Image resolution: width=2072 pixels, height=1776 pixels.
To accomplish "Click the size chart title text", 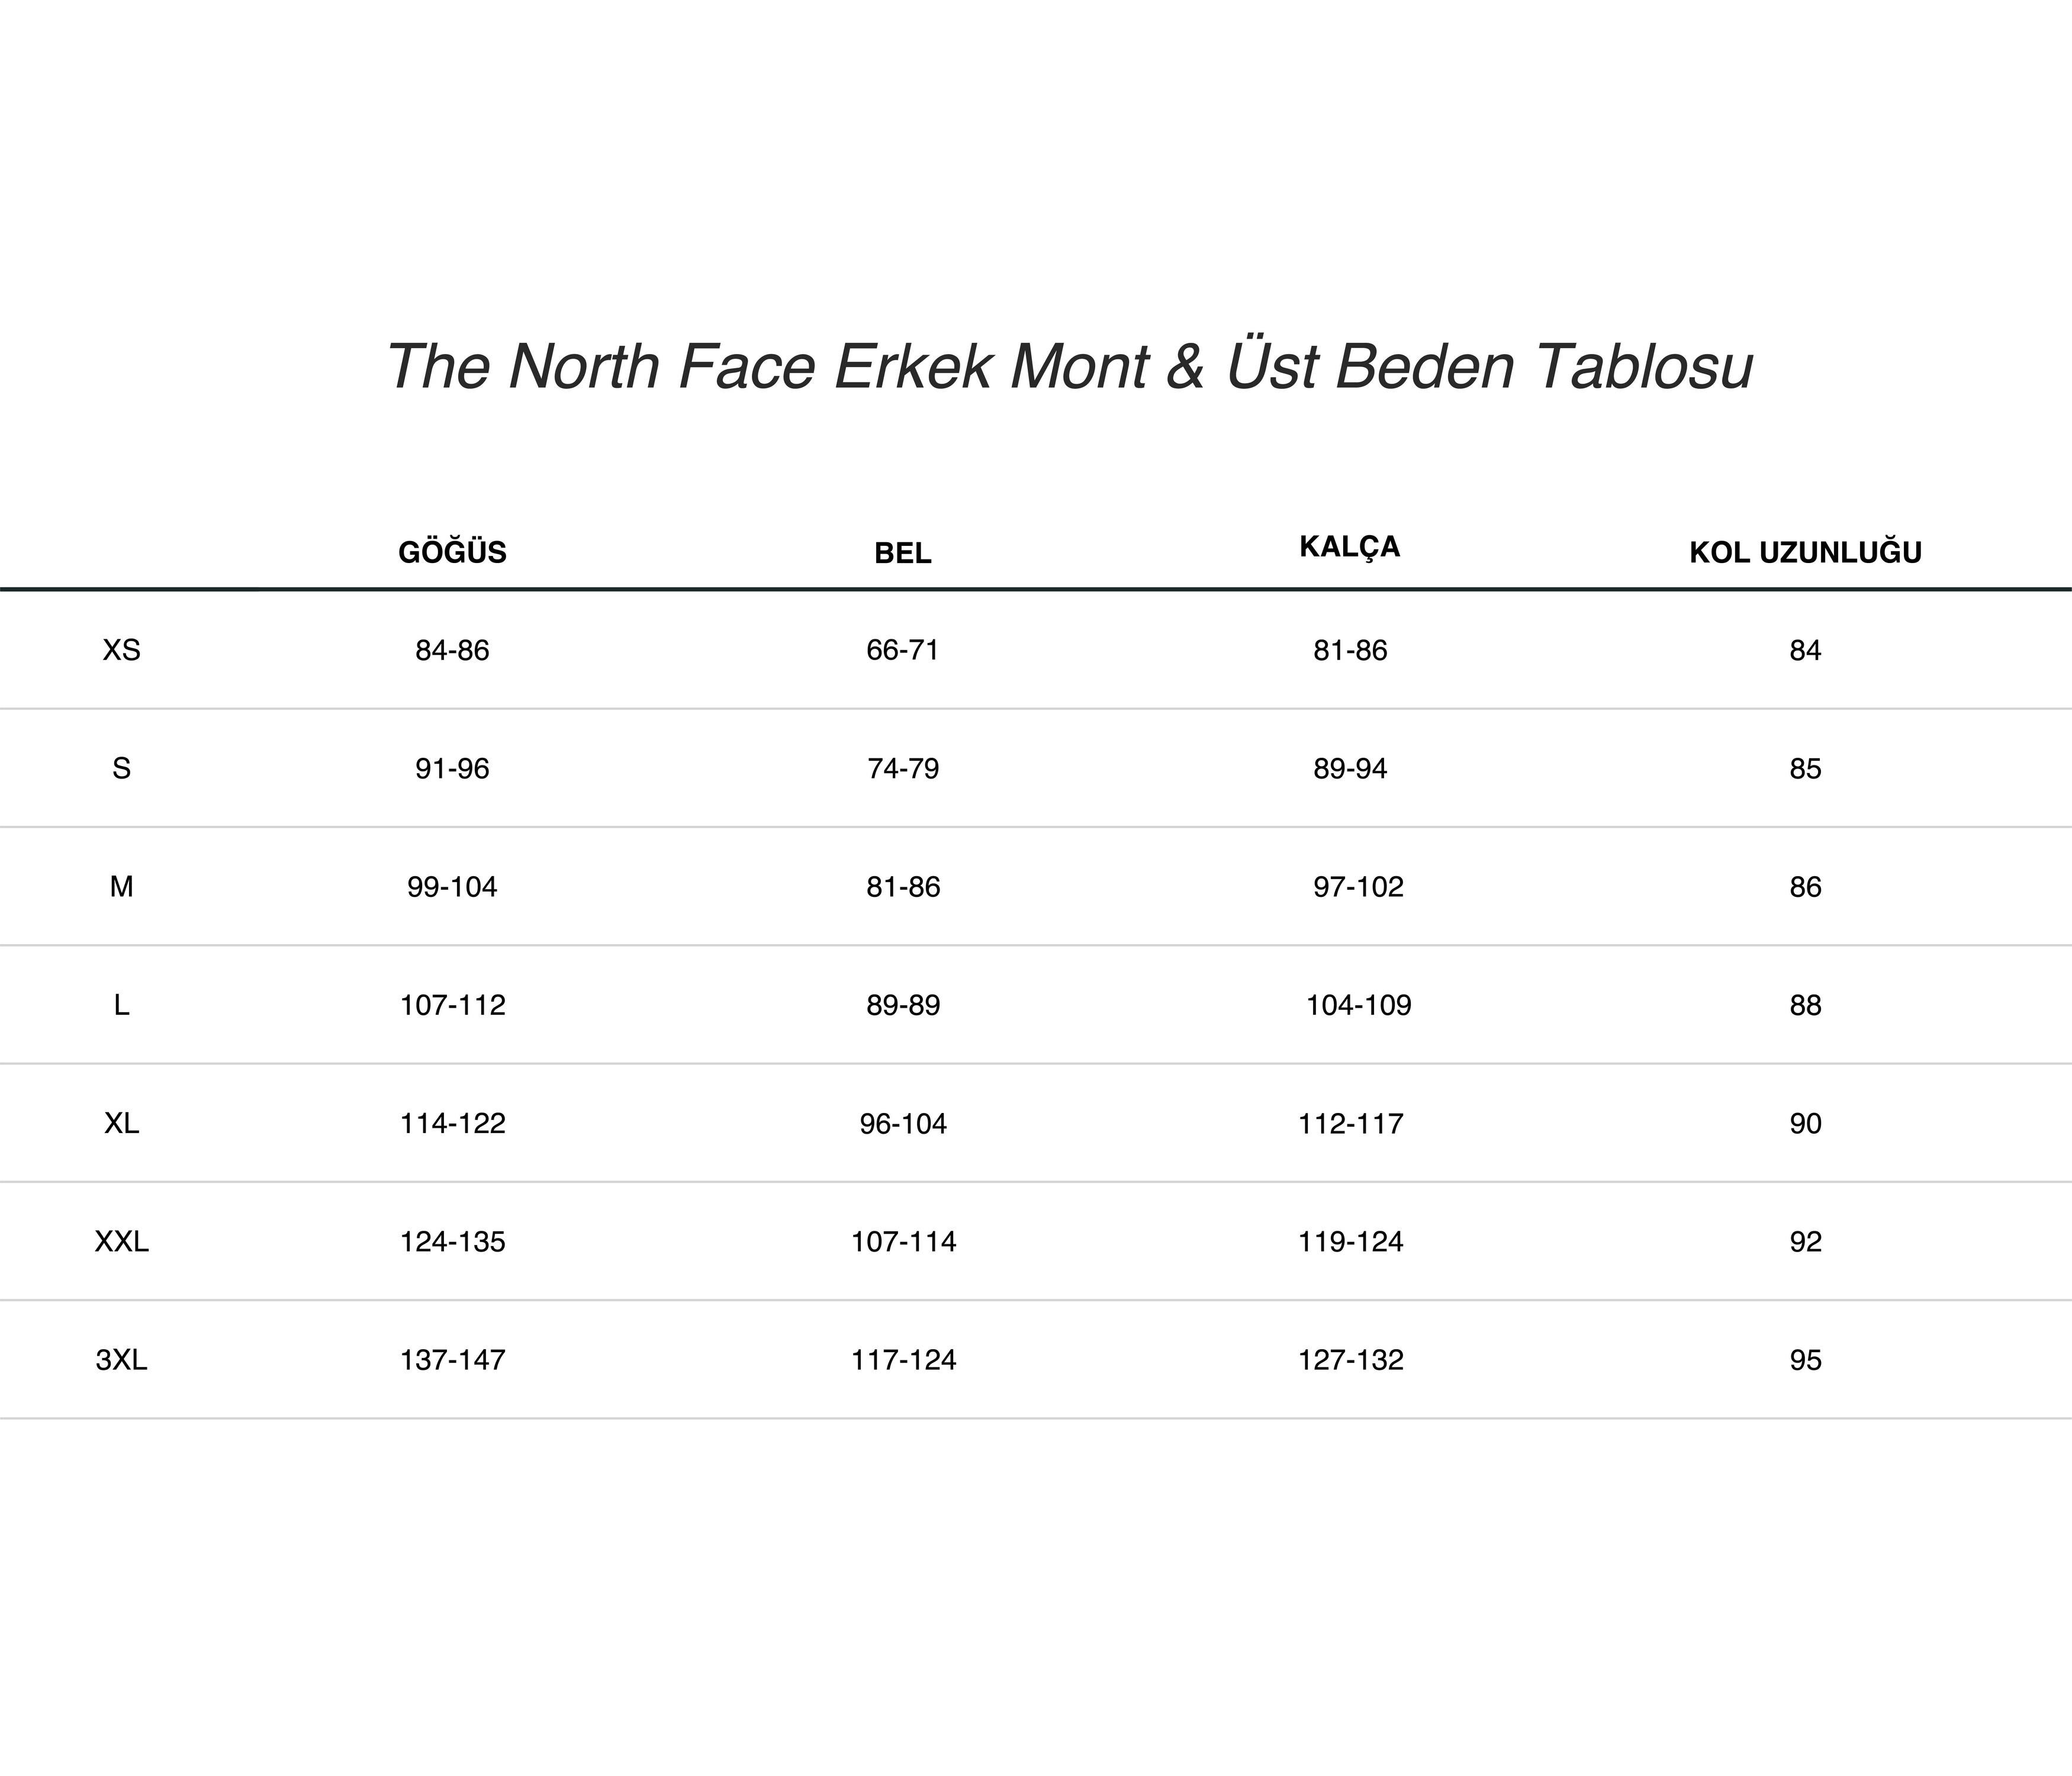I will (1069, 366).
